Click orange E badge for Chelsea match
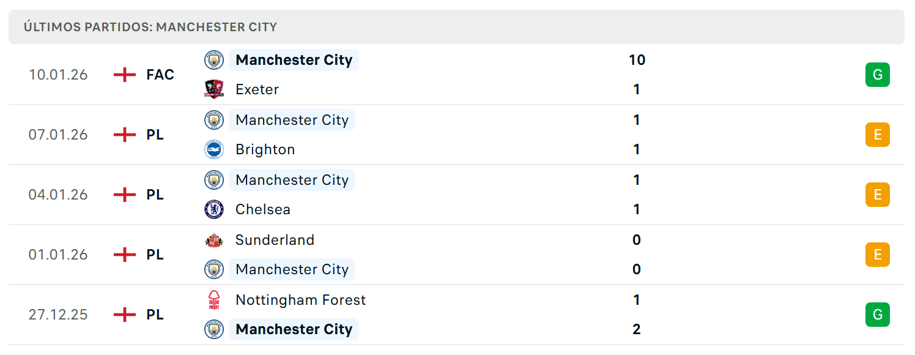This screenshot has width=915, height=355. click(x=878, y=195)
